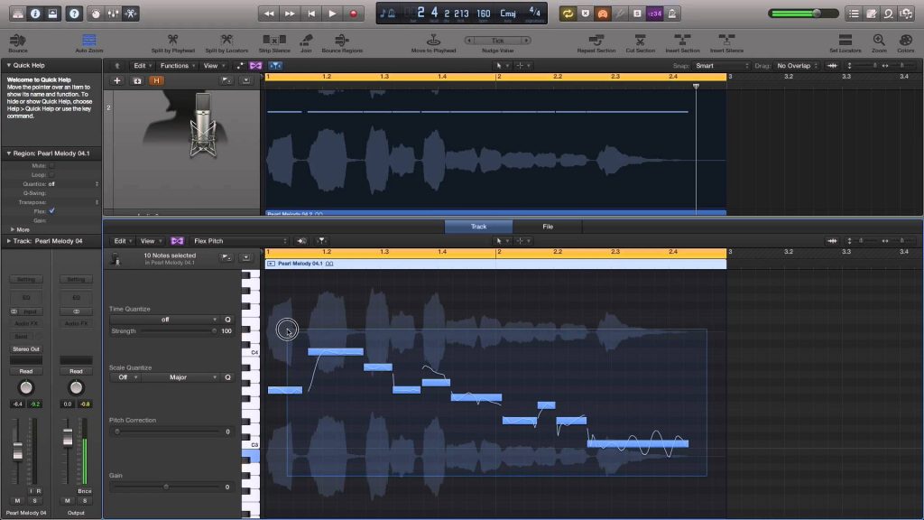Collapse the Quick Help disclosure triangle
This screenshot has width=924, height=520.
[8, 65]
